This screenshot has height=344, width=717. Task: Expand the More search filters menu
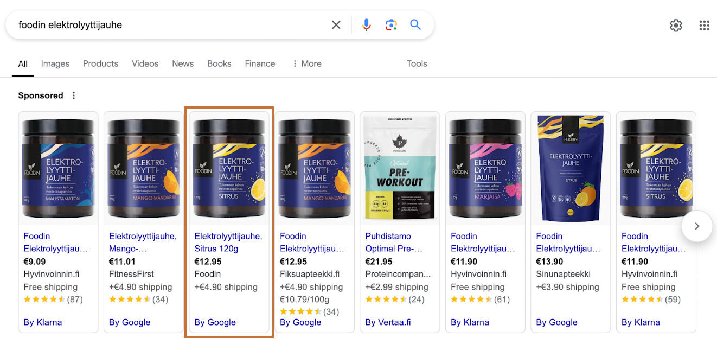306,63
